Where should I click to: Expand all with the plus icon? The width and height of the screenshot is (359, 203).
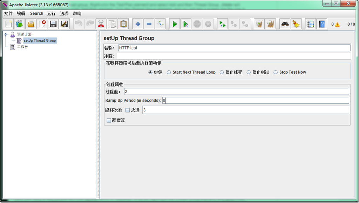[x=138, y=24]
